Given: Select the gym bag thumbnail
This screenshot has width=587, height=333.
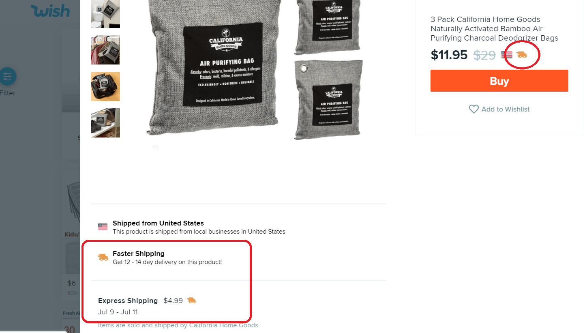Looking at the screenshot, I should [105, 86].
